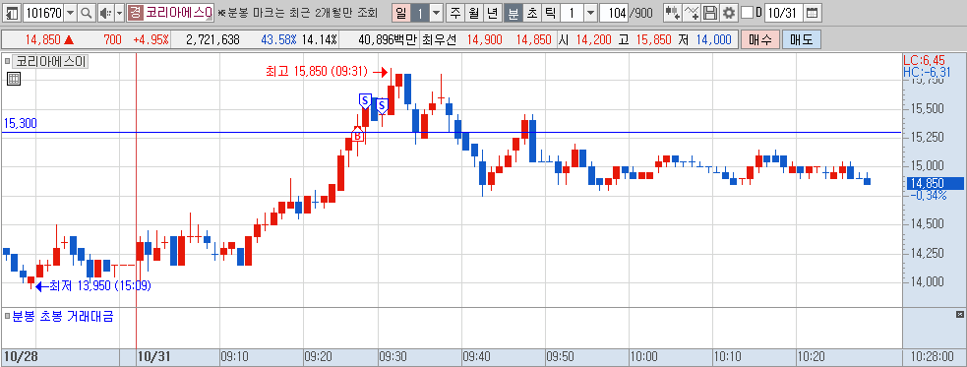Click the 매수 buy button
The height and width of the screenshot is (367, 967).
coord(760,40)
